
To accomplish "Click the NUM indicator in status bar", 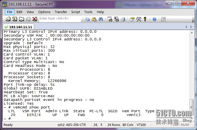I will pos(185,125).
